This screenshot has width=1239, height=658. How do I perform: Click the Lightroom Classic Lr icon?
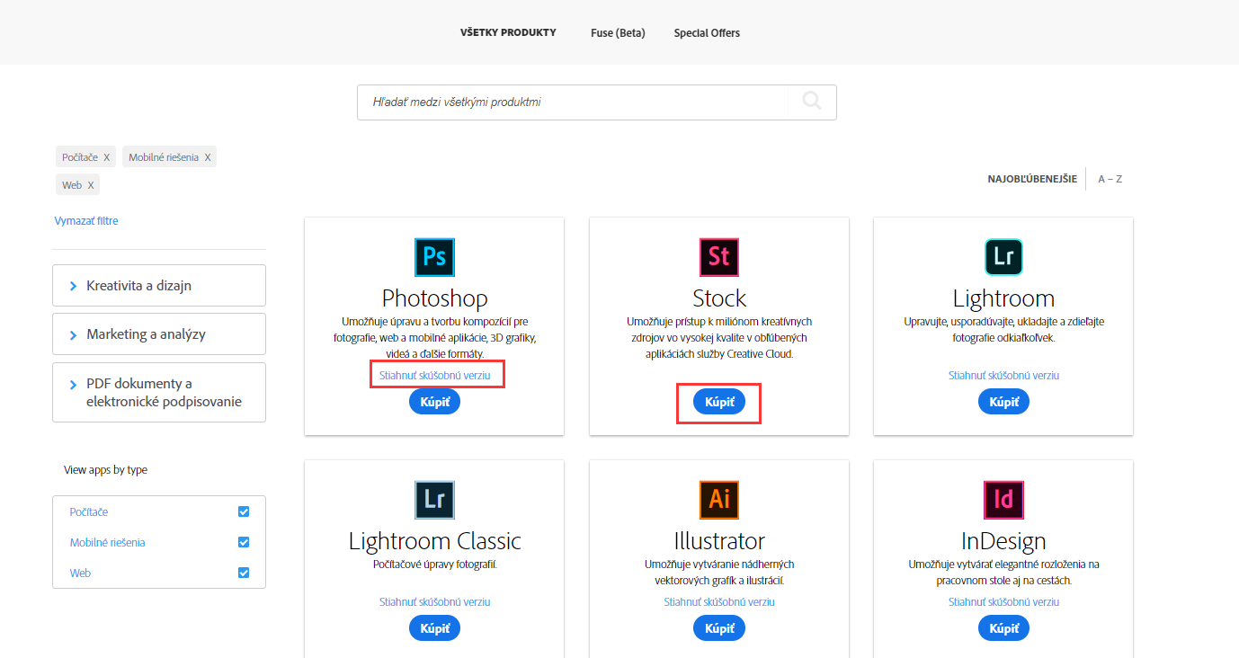click(434, 500)
